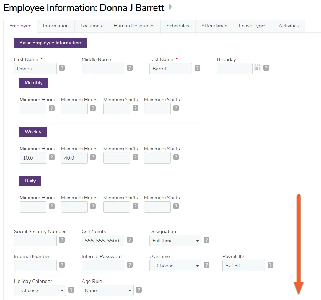
Task: Switch to the Information tab
Action: [56, 26]
